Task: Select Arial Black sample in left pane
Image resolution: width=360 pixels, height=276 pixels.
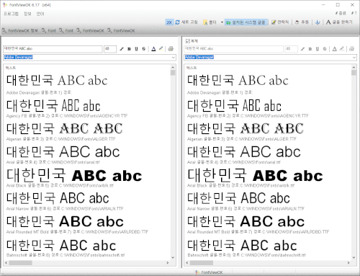Action: pyautogui.click(x=74, y=175)
